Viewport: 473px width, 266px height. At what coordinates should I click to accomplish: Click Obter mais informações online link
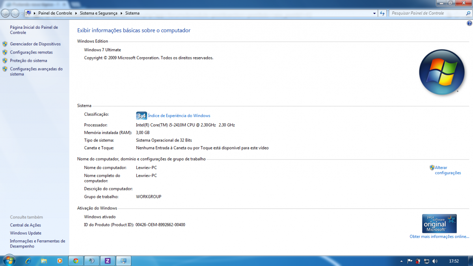point(439,236)
